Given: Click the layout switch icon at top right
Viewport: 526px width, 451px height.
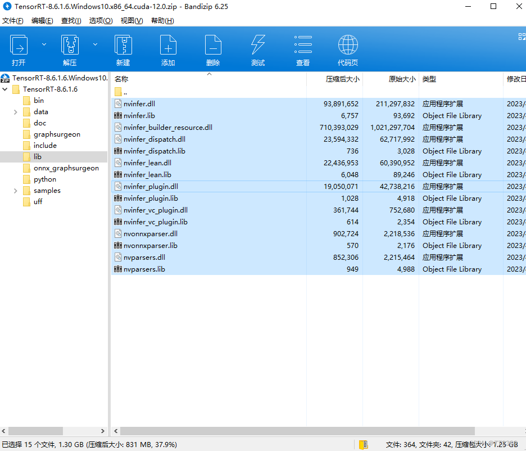Looking at the screenshot, I should [x=521, y=36].
